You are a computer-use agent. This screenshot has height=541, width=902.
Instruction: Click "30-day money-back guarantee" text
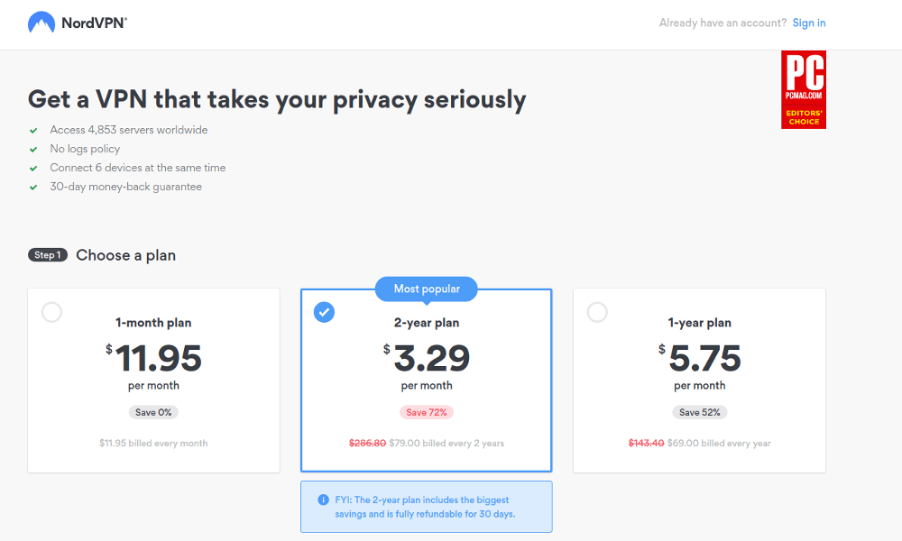[126, 187]
